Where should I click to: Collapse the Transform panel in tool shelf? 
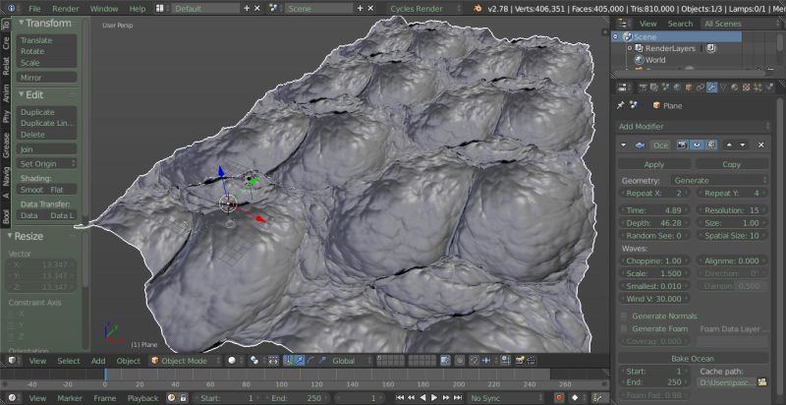click(x=22, y=24)
